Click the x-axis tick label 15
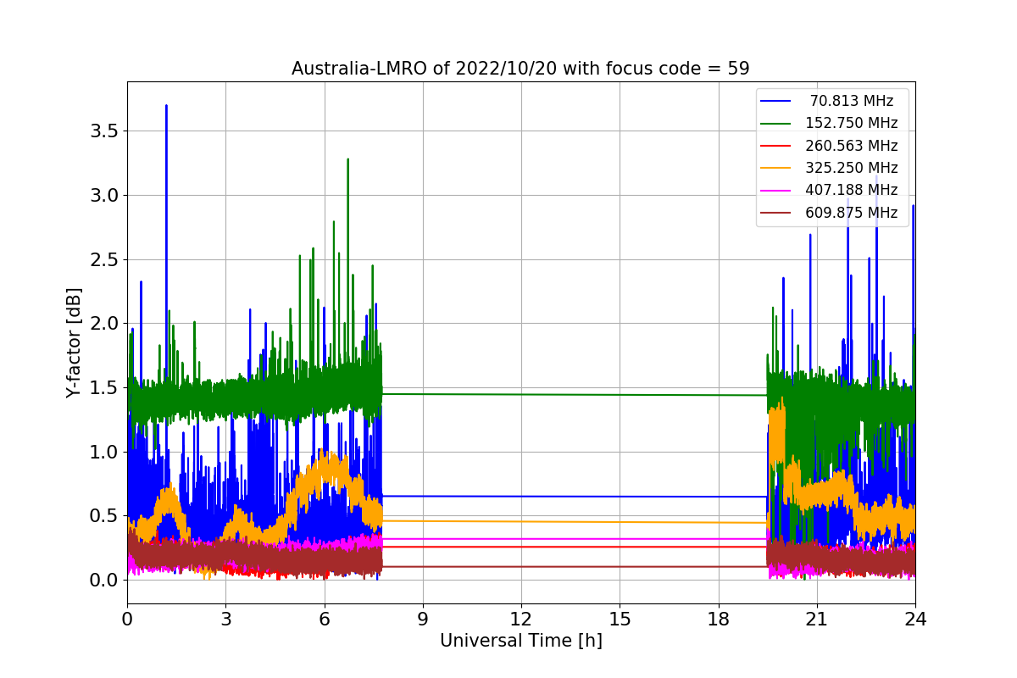Viewport: 1017px width, 678px height. coord(620,619)
